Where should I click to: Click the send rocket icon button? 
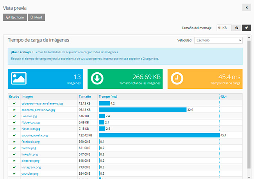246,28
